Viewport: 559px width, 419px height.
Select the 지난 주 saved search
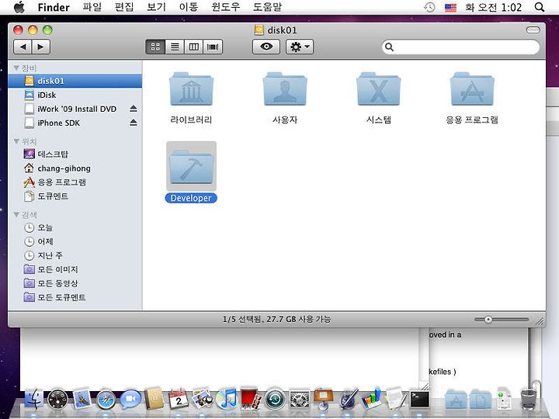(x=75, y=255)
